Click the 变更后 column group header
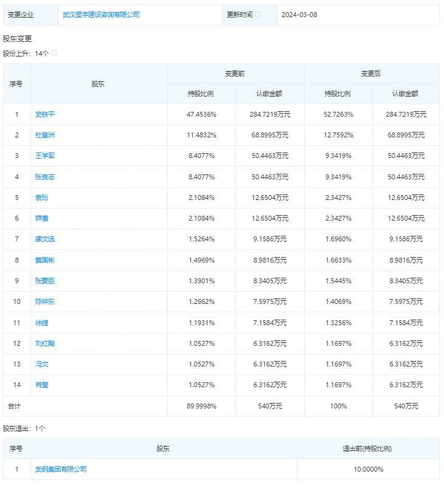Image resolution: width=444 pixels, height=485 pixels. 371,74
